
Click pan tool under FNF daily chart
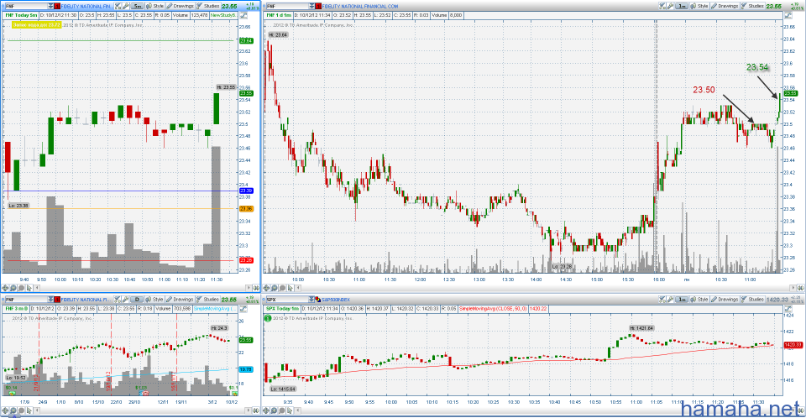[x=5, y=410]
